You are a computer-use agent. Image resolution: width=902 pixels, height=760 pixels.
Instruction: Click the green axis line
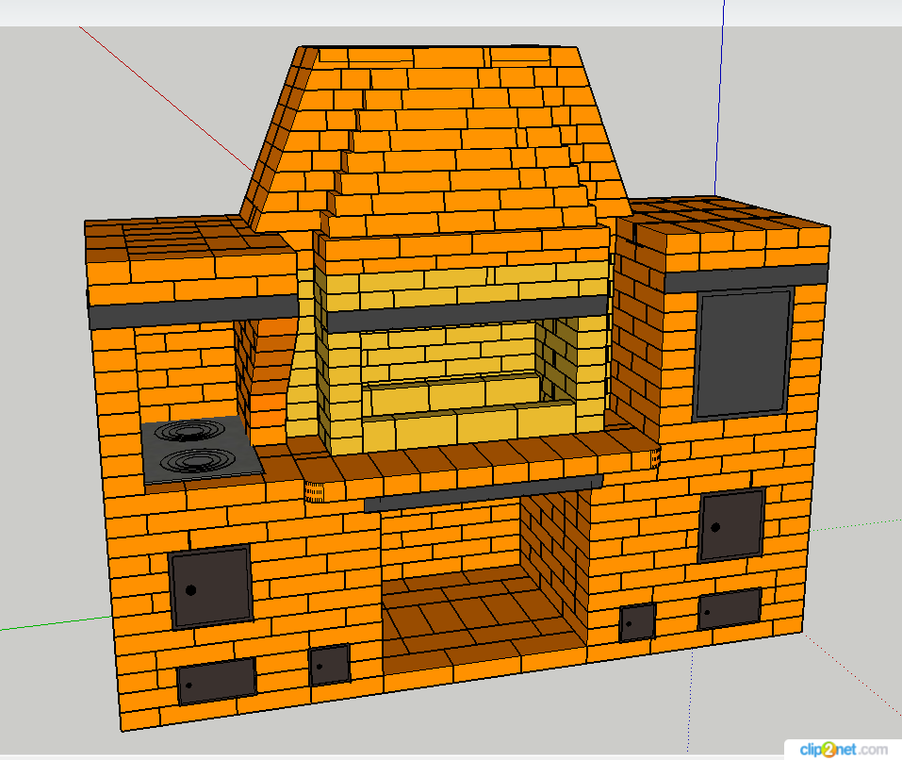tap(57, 623)
